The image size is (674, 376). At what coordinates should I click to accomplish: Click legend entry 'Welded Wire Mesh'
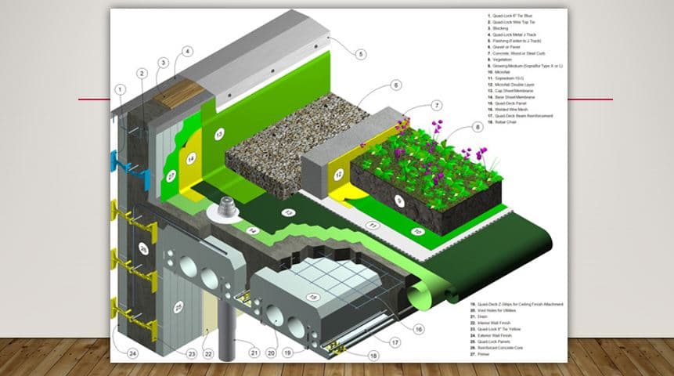click(x=511, y=110)
